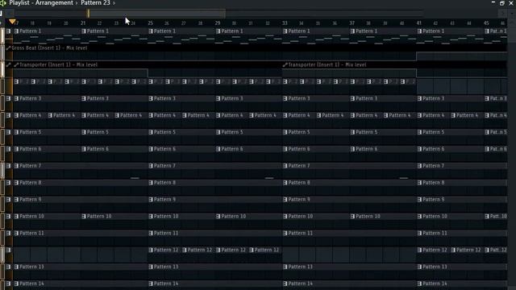The height and width of the screenshot is (290, 516).
Task: Click clip icon of Pattern 1 at bar 25
Action: point(151,31)
